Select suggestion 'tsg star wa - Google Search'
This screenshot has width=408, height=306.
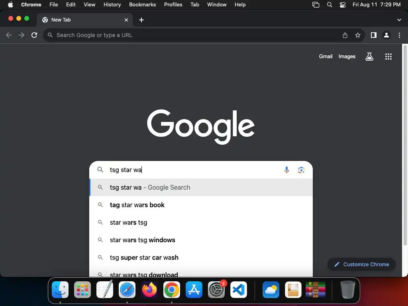pyautogui.click(x=201, y=187)
